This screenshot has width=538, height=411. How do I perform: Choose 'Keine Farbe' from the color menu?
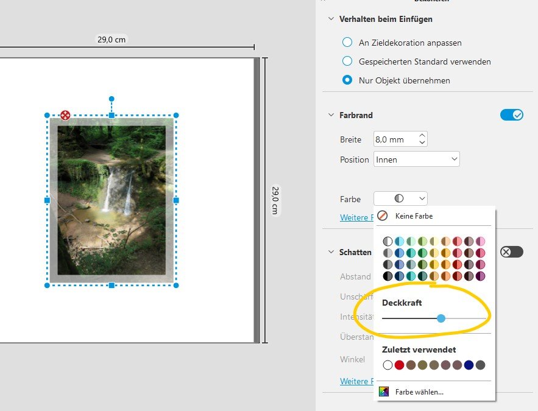[414, 216]
